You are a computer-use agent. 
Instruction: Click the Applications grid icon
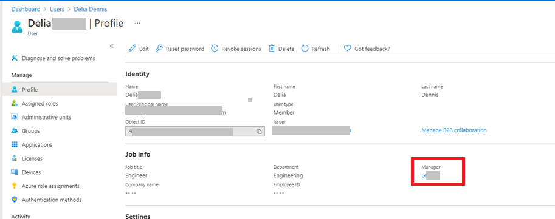coord(15,144)
